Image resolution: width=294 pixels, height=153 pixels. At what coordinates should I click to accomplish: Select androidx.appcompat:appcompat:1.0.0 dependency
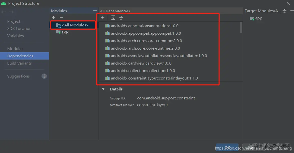146,33
